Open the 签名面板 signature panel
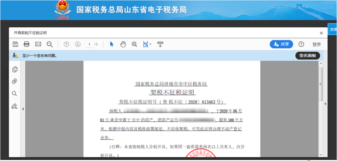 [x=308, y=56]
